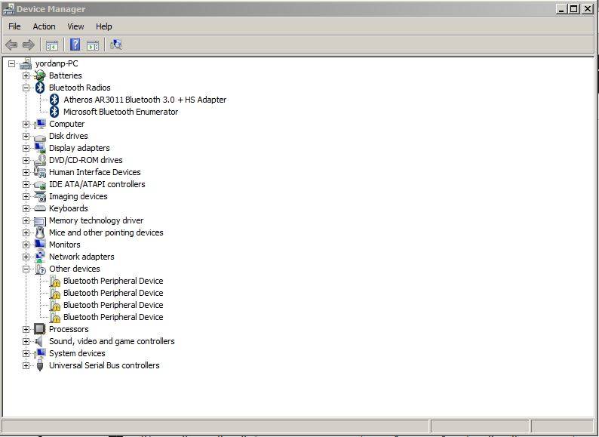
Task: Click the Show/Hide Console Tree toolbar icon
Action: pyautogui.click(x=51, y=45)
